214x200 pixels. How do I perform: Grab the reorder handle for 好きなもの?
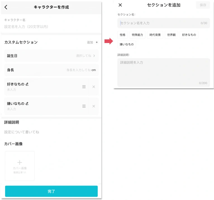click(84, 87)
